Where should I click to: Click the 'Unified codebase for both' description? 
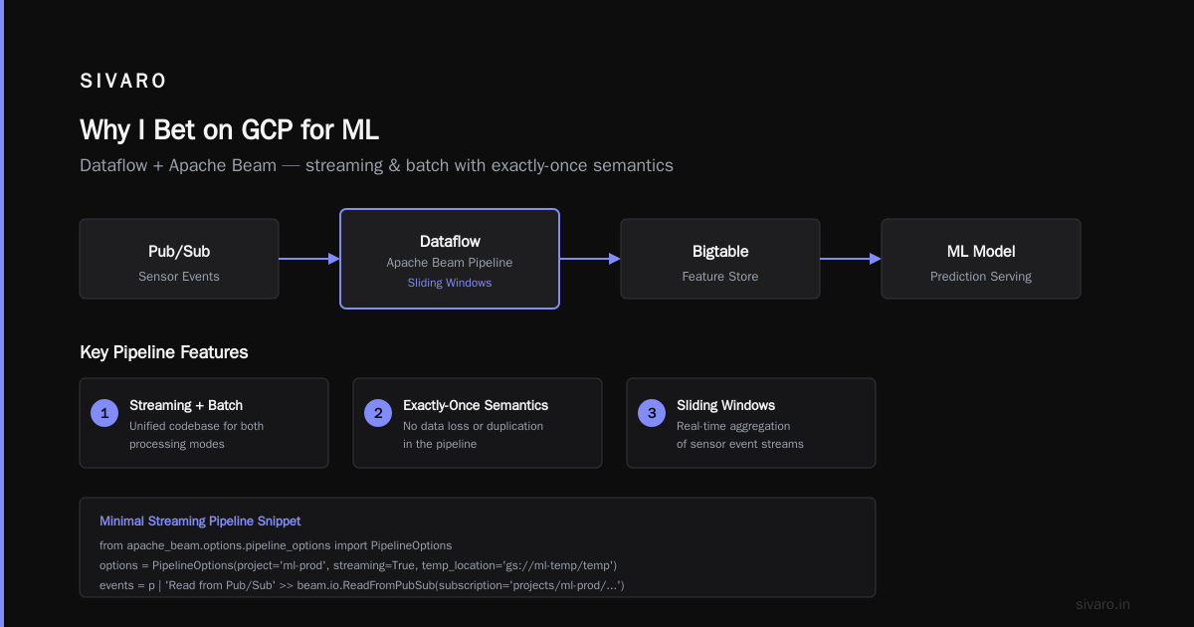point(197,426)
